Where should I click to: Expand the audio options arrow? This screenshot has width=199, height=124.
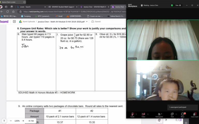[x=136, y=114]
